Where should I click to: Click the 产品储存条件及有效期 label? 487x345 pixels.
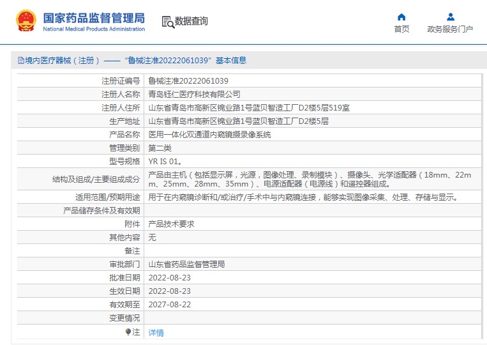click(101, 211)
